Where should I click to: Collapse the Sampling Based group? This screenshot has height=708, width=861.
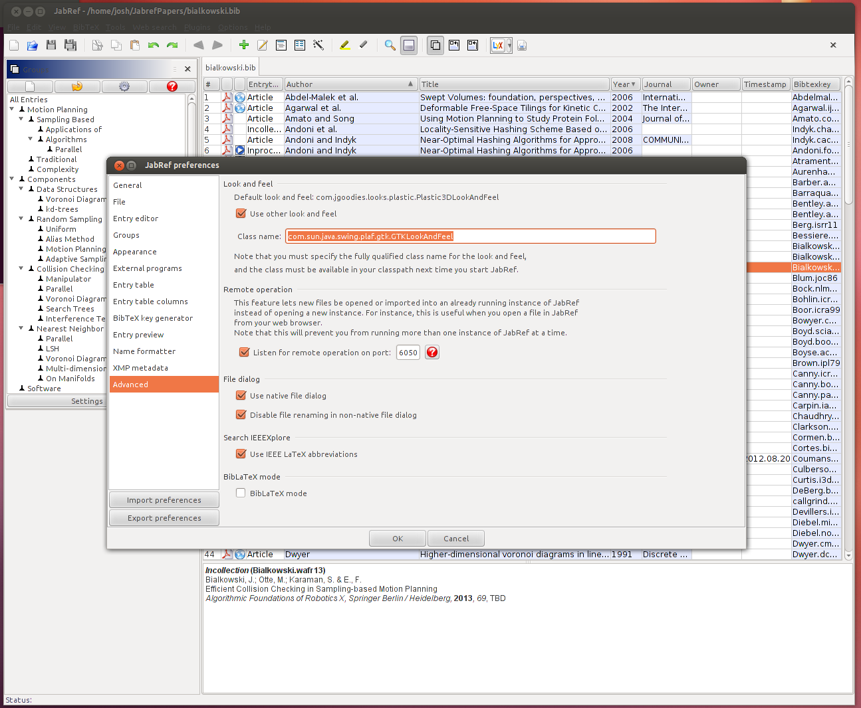[x=21, y=119]
